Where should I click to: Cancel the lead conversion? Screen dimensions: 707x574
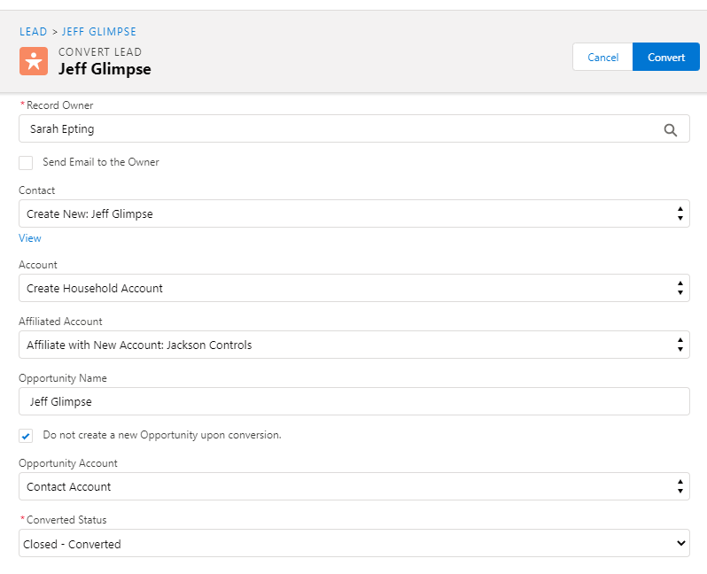(602, 58)
